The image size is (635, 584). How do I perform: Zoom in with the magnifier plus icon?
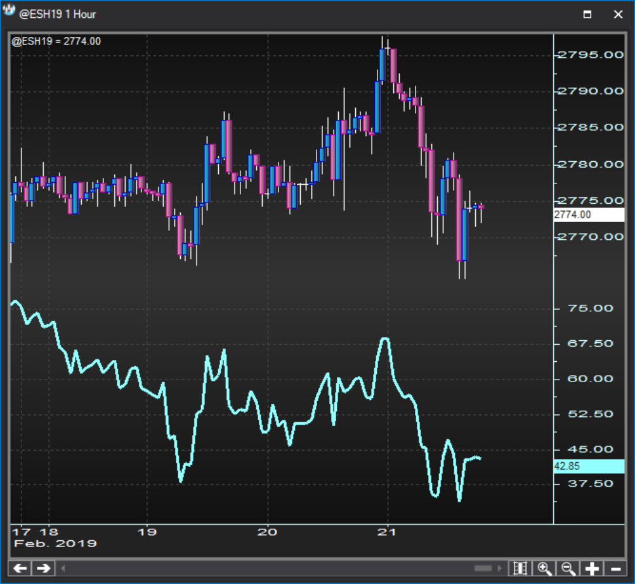(544, 568)
